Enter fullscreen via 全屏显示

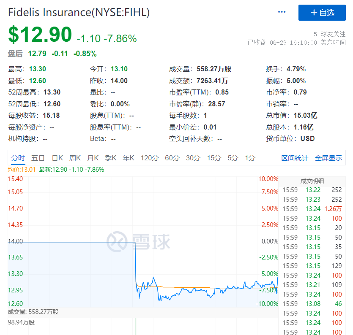click(329, 157)
